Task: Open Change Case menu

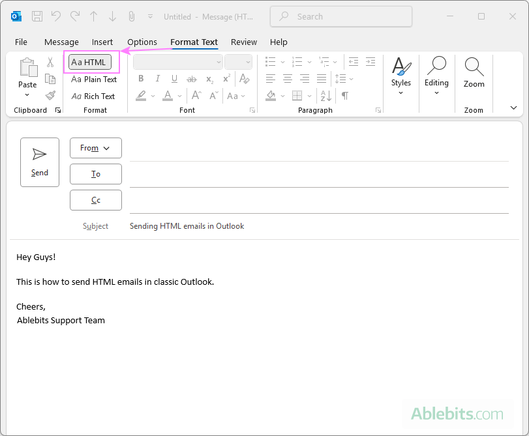Action: [236, 96]
